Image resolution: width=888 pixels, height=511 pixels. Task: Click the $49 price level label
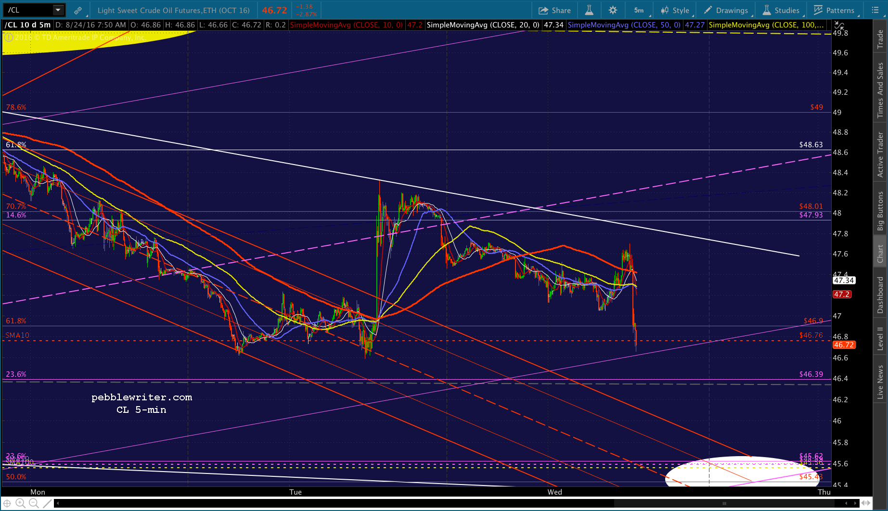817,107
